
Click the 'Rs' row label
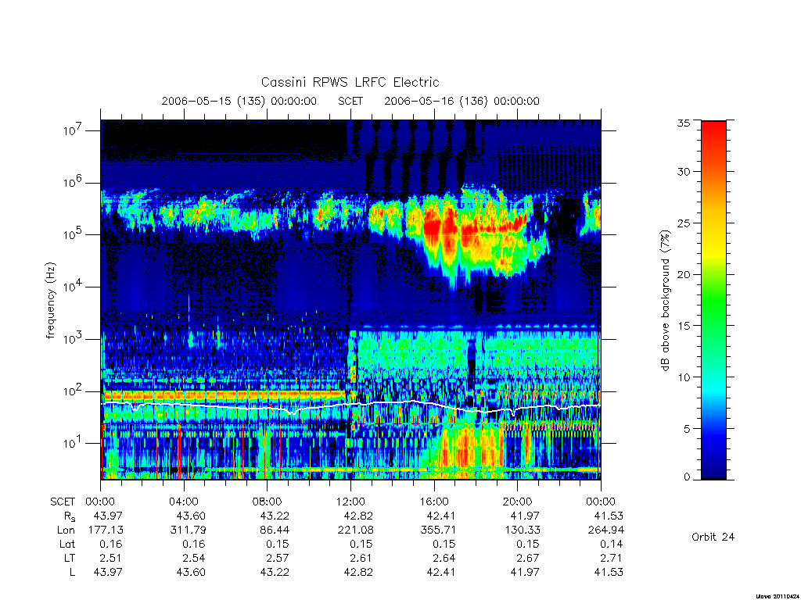pos(69,516)
